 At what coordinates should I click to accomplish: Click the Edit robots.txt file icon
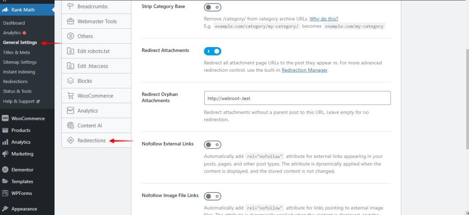click(x=71, y=51)
